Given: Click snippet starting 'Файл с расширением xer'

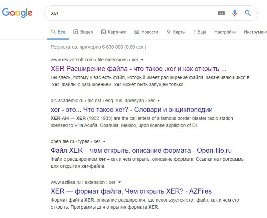Looking at the screenshot, I should pos(148,163).
